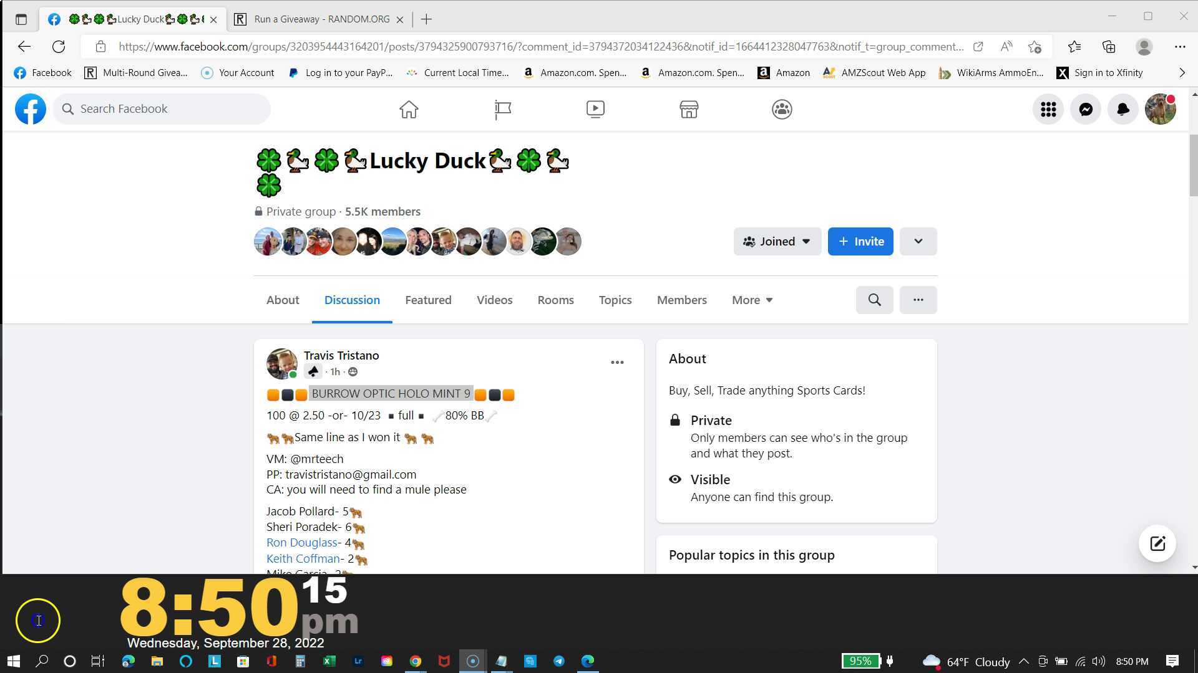Open the Watch video icon

click(595, 109)
